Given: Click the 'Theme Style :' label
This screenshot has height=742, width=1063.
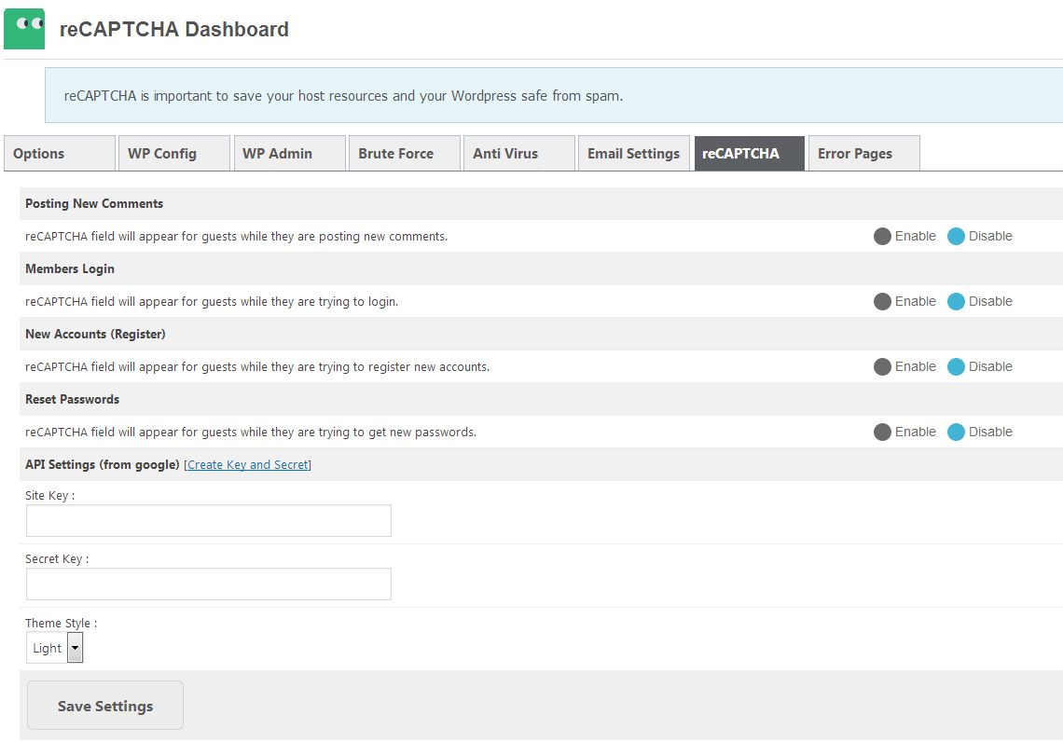Looking at the screenshot, I should click(61, 623).
